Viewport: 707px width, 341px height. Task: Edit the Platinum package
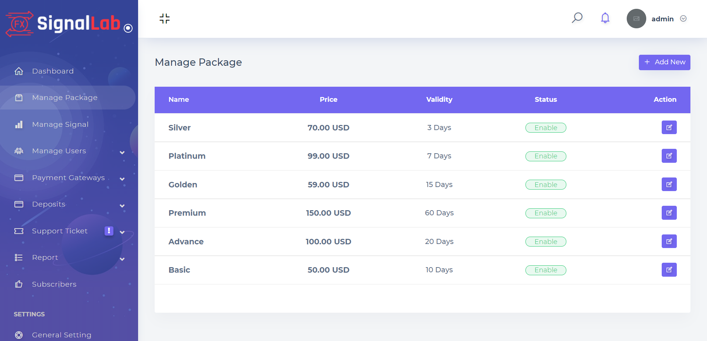pos(669,156)
